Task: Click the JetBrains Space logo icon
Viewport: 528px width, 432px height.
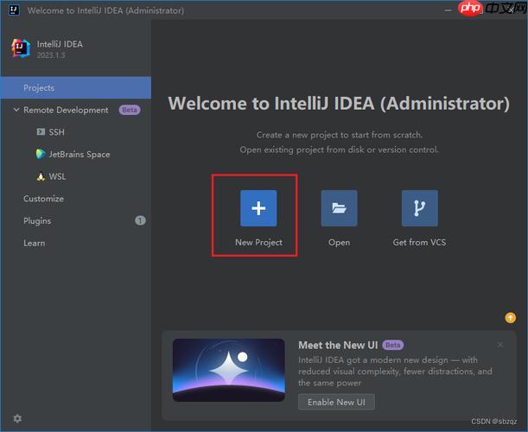Action: [x=41, y=154]
